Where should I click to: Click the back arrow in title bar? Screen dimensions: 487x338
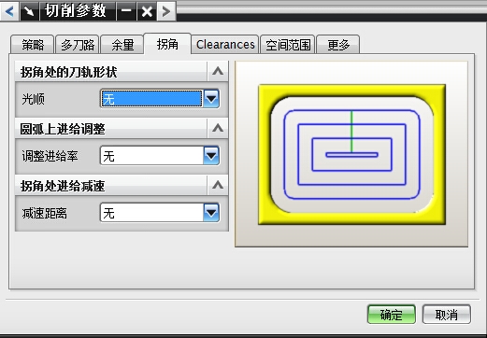tap(9, 11)
